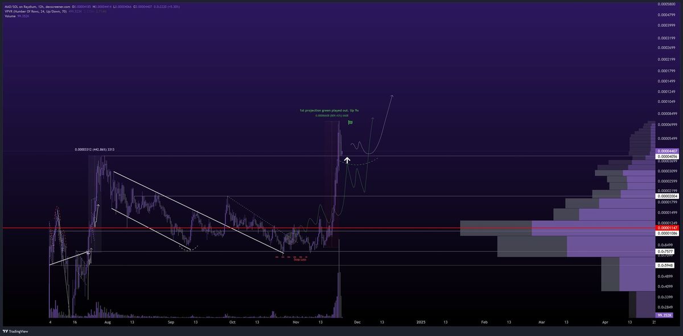Click the red Stop Loss label
Viewport: 683px width, 336px height.
pyautogui.click(x=299, y=259)
